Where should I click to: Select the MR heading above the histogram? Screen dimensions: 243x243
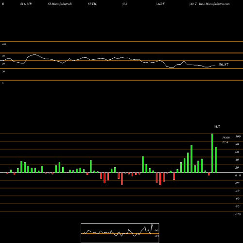217,126
